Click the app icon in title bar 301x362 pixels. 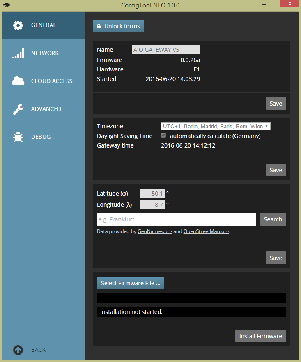point(6,5)
